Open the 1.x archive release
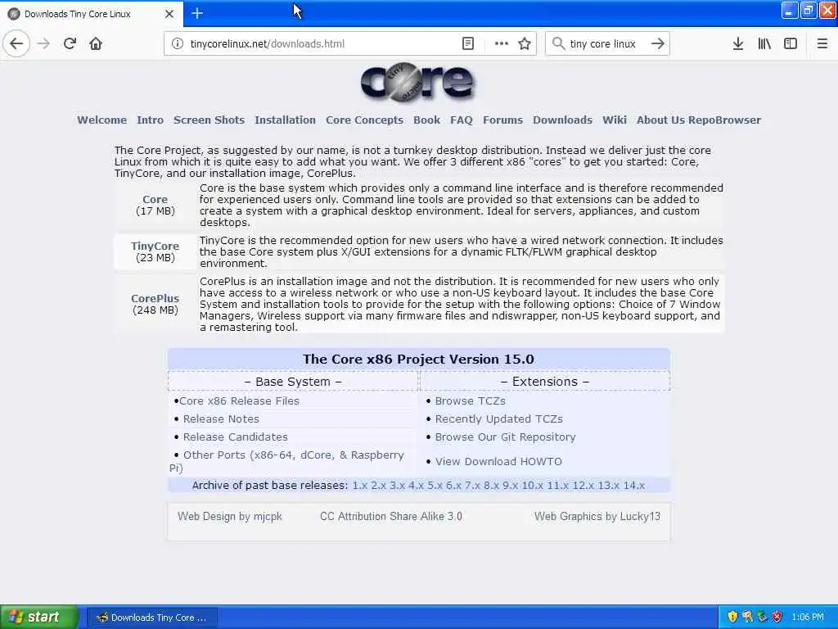This screenshot has width=838, height=629. point(360,486)
